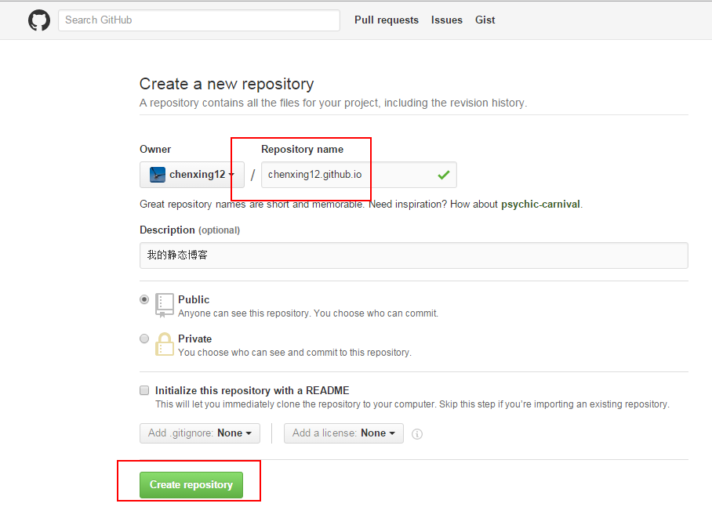Screen dimensions: 712x507
Task: Click the Create repository button
Action: coord(191,485)
